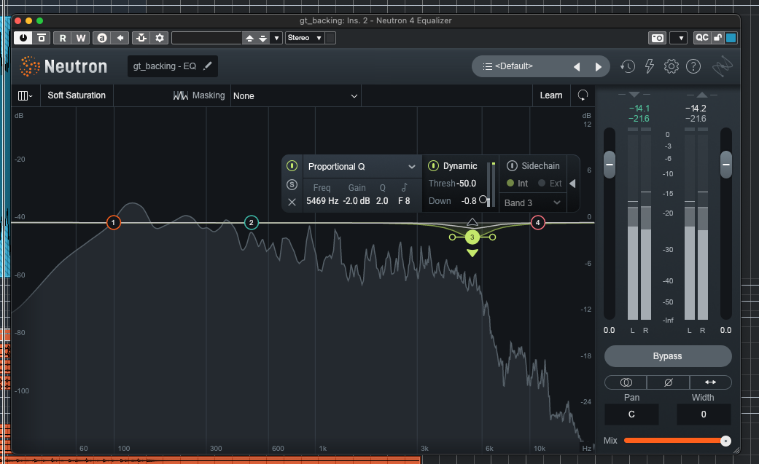The width and height of the screenshot is (759, 464).
Task: Click the Mix slider handle
Action: 725,441
